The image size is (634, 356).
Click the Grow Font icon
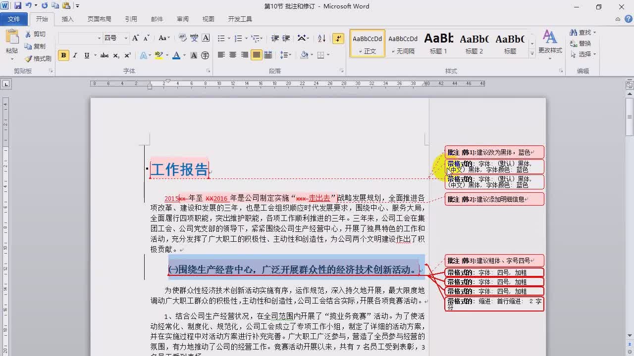135,38
